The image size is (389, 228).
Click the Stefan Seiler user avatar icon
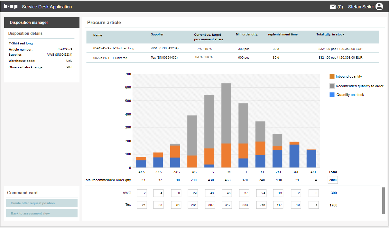click(x=379, y=6)
